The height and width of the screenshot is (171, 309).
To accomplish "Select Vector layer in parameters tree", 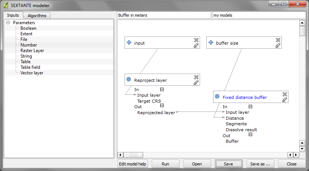I will pyautogui.click(x=32, y=73).
